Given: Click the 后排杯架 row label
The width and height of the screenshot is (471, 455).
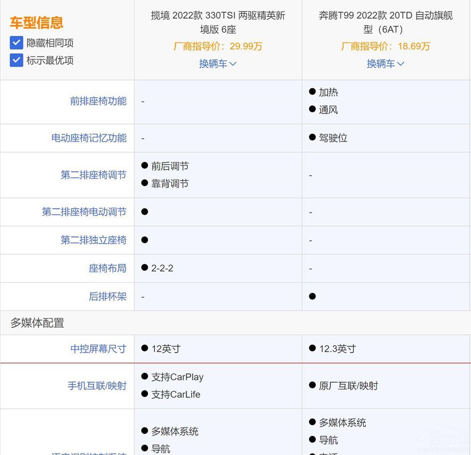Looking at the screenshot, I should [x=107, y=297].
